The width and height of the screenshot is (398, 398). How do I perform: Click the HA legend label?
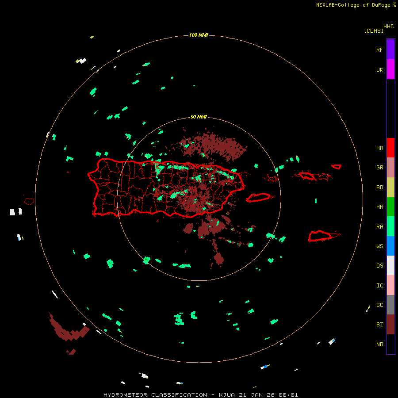tap(379, 148)
